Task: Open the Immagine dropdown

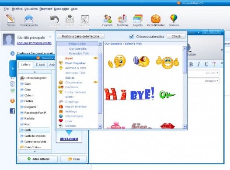Action: (212, 81)
